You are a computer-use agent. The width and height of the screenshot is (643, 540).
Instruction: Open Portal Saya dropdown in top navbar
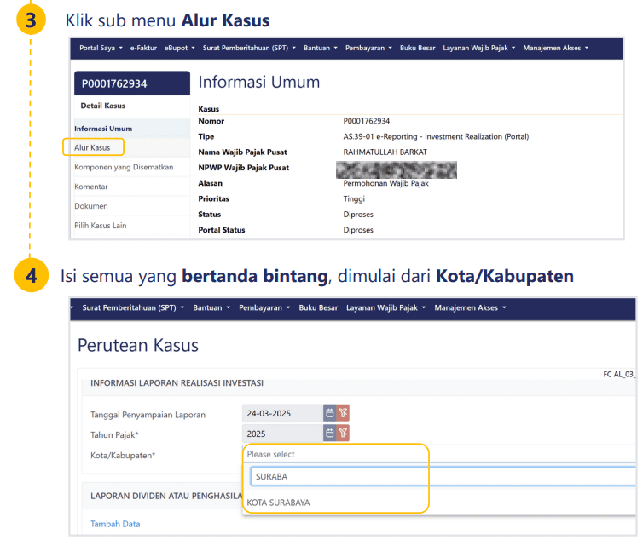click(101, 48)
